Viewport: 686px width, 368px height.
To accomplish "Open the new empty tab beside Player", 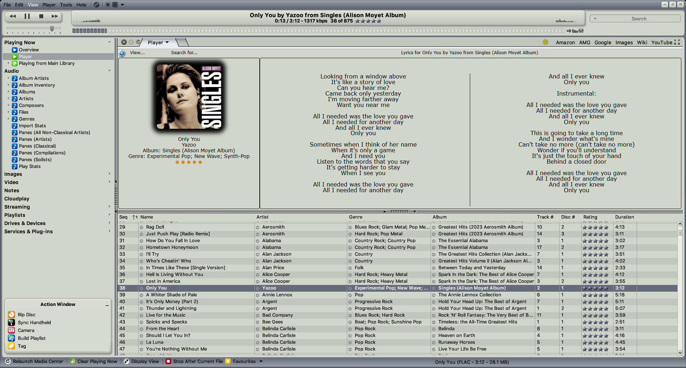I will pyautogui.click(x=183, y=42).
